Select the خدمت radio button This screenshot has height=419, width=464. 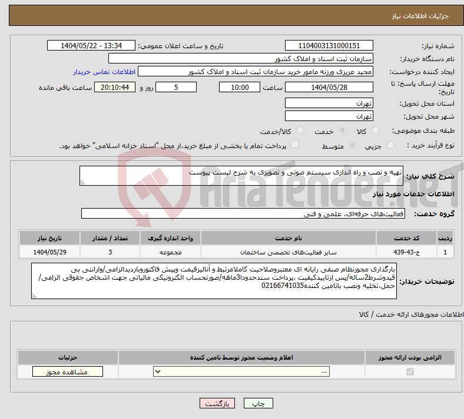click(x=342, y=130)
